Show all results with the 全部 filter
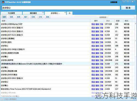Viewport: 137px width, 101px height. (4, 17)
